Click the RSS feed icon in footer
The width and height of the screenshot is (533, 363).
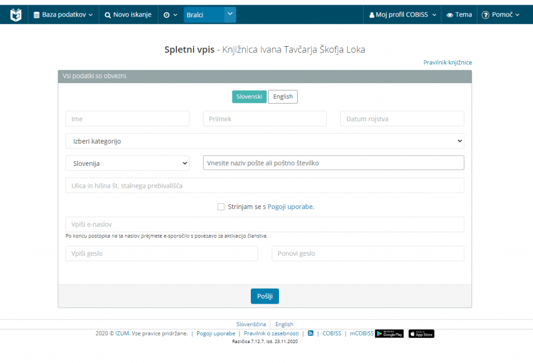click(x=310, y=333)
